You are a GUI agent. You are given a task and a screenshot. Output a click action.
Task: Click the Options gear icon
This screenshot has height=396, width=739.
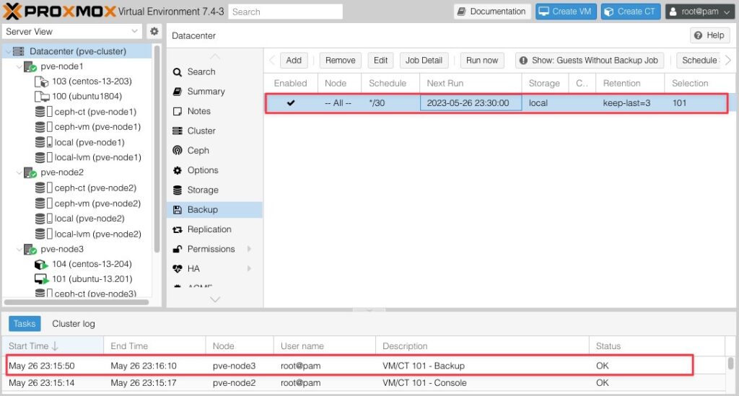(x=178, y=170)
